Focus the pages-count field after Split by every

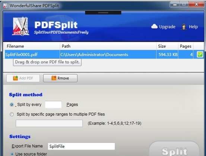53,105
